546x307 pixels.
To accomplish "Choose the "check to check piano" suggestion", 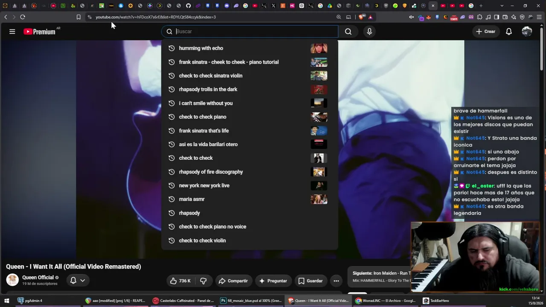I will point(250,117).
